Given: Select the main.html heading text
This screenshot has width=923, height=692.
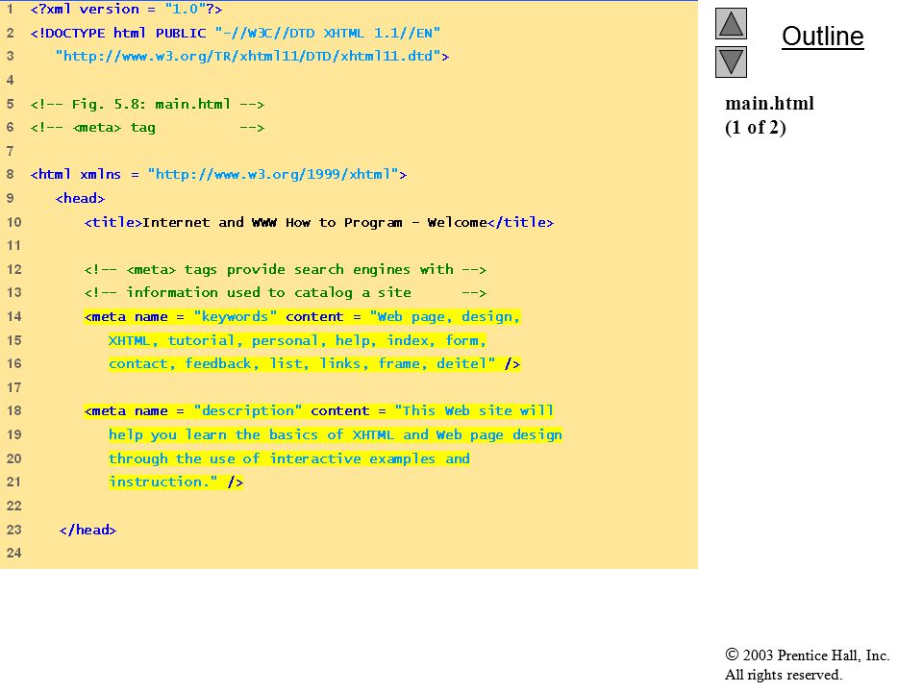Looking at the screenshot, I should pos(769,104).
